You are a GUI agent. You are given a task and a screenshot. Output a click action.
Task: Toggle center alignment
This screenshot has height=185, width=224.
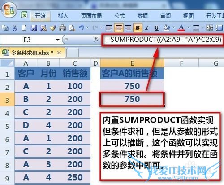click(119, 28)
